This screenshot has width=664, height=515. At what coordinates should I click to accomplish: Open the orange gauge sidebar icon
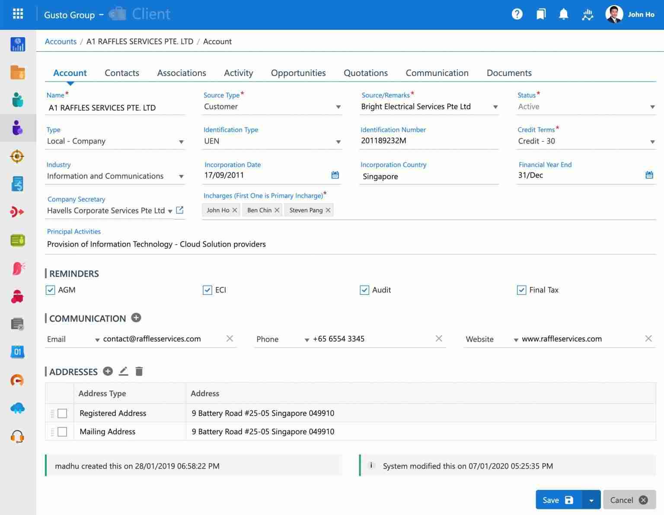[x=17, y=380]
